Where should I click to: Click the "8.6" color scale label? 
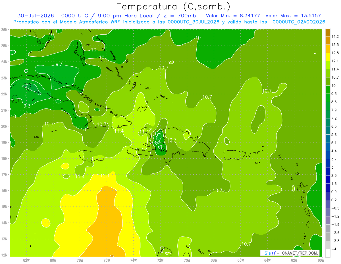(x=335, y=102)
